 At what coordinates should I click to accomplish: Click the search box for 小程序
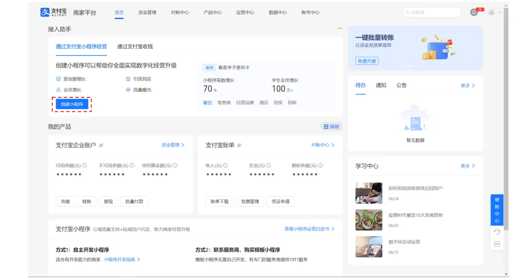[x=432, y=13]
